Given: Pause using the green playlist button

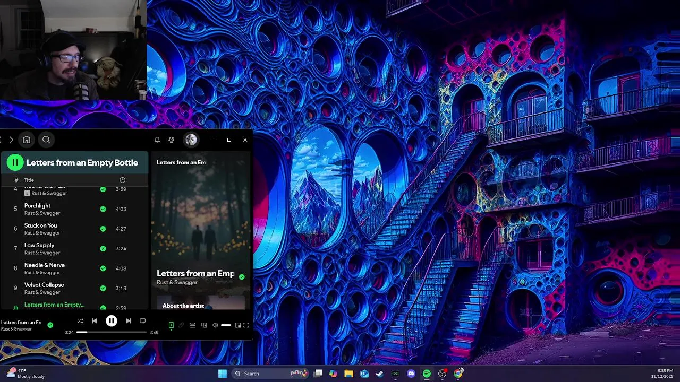Looking at the screenshot, I should point(15,162).
